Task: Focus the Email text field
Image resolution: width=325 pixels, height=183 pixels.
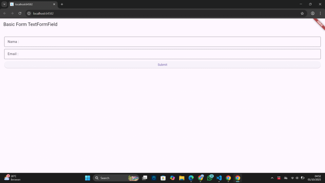Action: pyautogui.click(x=162, y=54)
